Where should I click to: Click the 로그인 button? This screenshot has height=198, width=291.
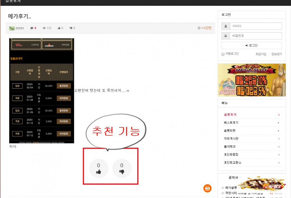(x=252, y=45)
